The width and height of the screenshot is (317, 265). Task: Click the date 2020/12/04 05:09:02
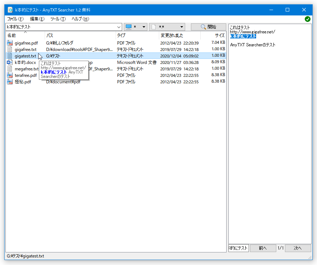tap(179, 56)
